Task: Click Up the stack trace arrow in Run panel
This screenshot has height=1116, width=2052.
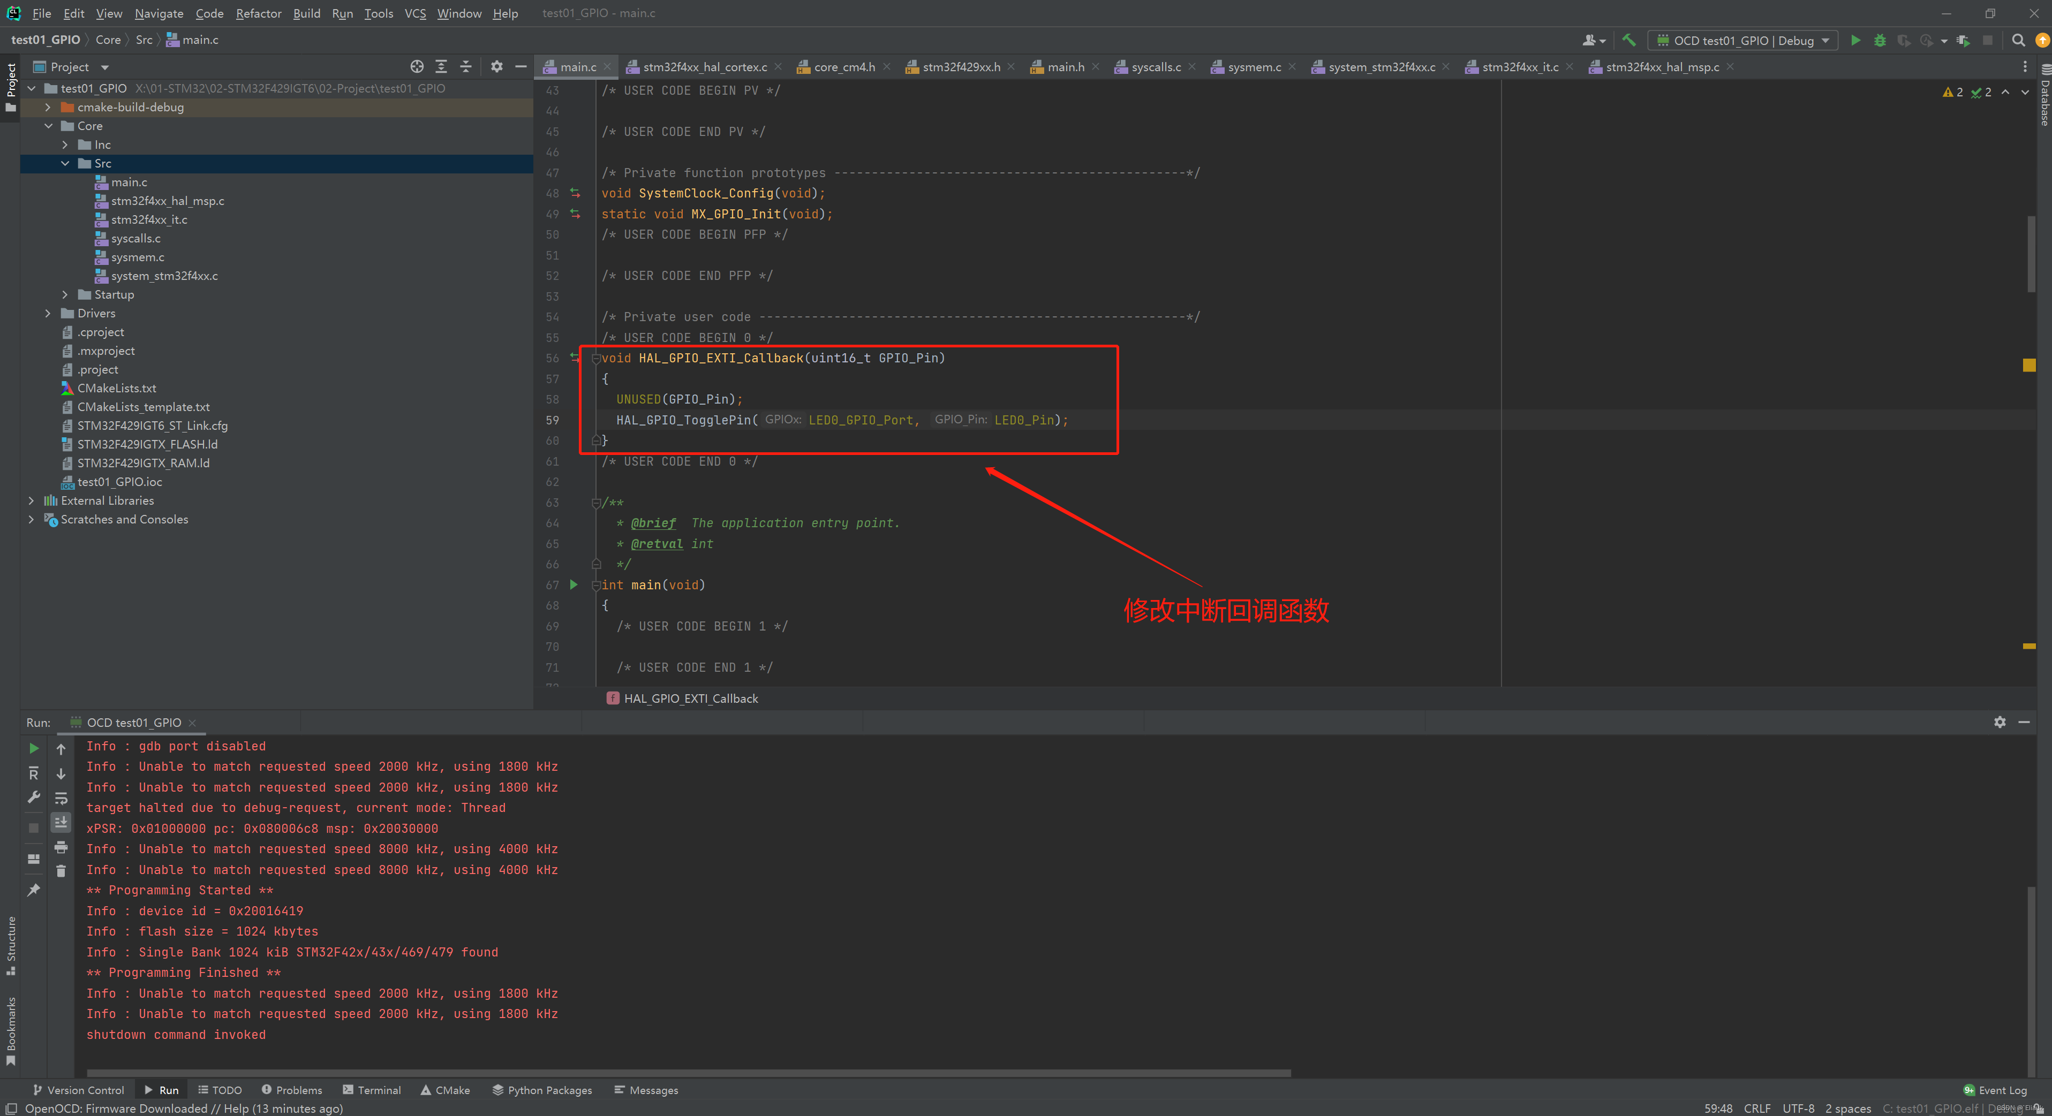Action: pos(61,748)
